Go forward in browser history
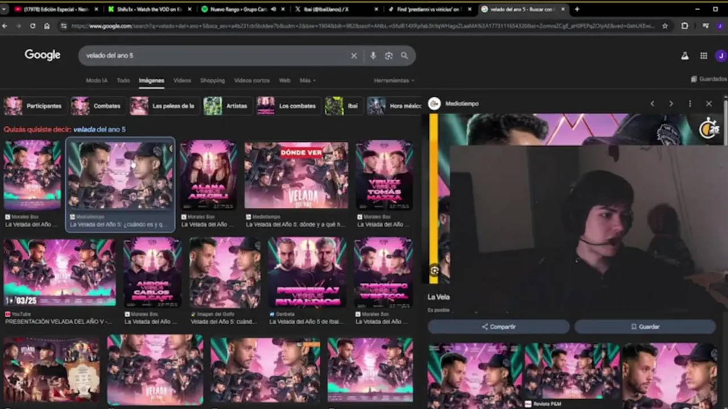728x409 pixels. click(19, 26)
